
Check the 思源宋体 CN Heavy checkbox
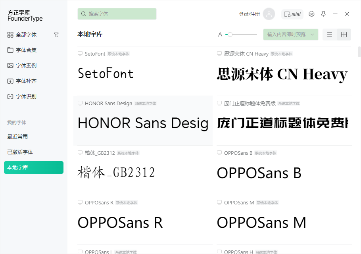coord(219,54)
